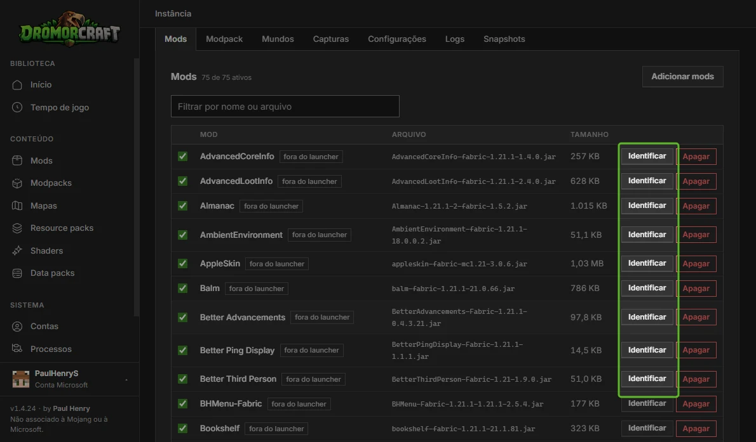Click Identificar for AppleSkin

point(647,264)
